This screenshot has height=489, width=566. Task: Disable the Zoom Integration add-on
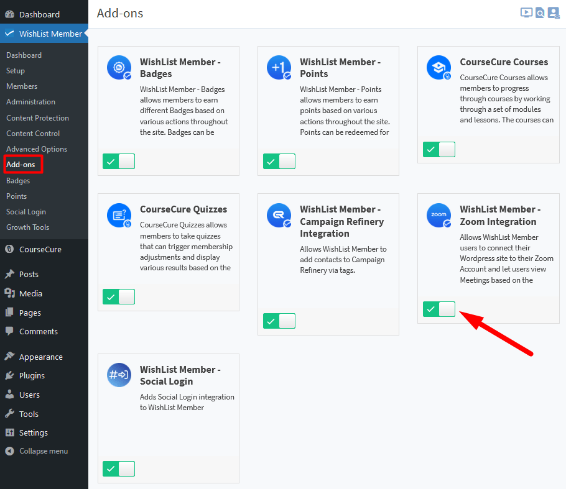(439, 309)
